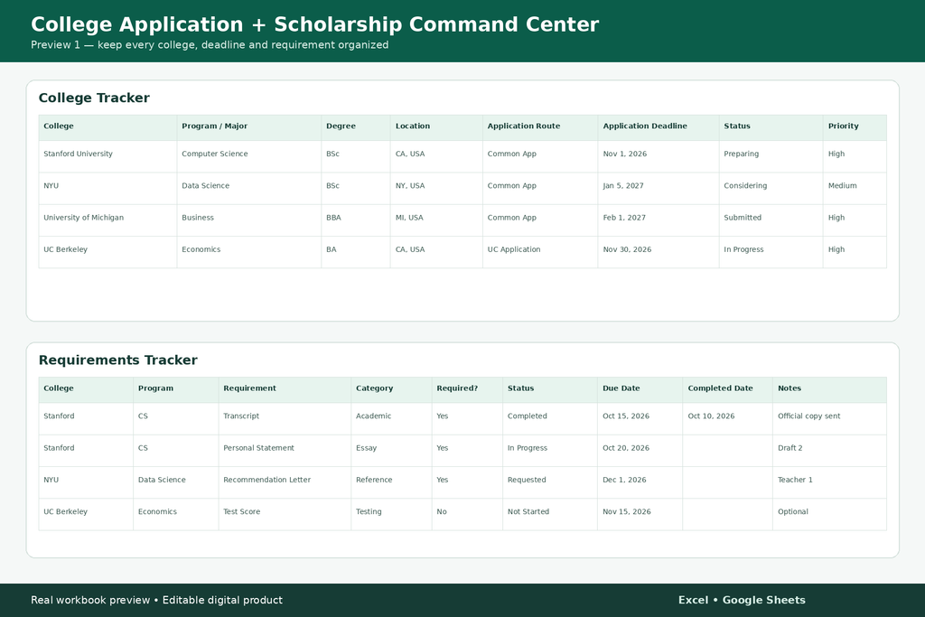Click the Nov 1, 2026 deadline cell
This screenshot has width=925, height=617.
pyautogui.click(x=659, y=156)
